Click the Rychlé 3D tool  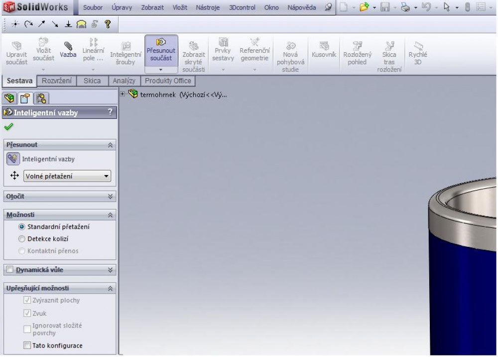pos(418,53)
